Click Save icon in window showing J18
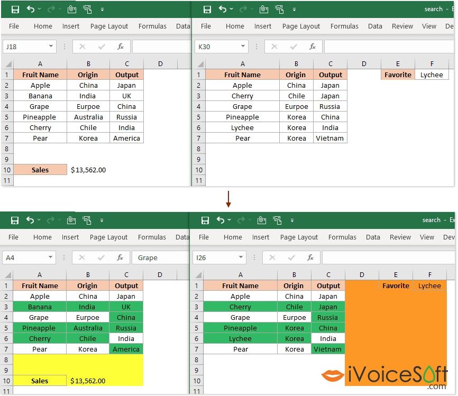Image resolution: width=458 pixels, height=396 pixels. click(15, 10)
